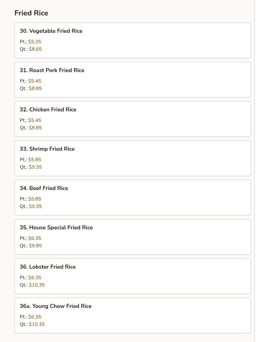The image size is (261, 342).
Task: Click the Young Chow Fried Rice pint price
Action: pos(35,317)
